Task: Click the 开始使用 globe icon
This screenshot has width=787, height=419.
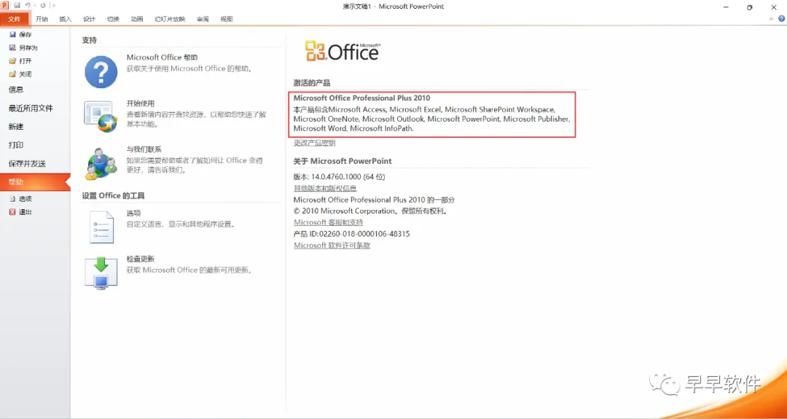Action: [x=101, y=117]
